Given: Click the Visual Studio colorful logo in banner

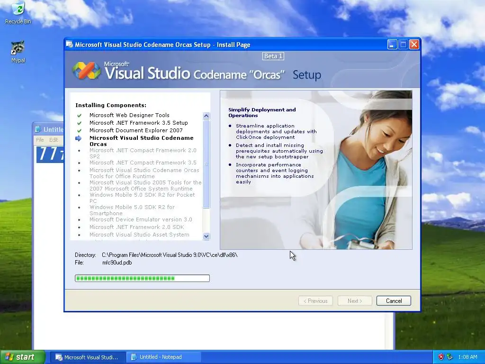Looking at the screenshot, I should tap(87, 70).
